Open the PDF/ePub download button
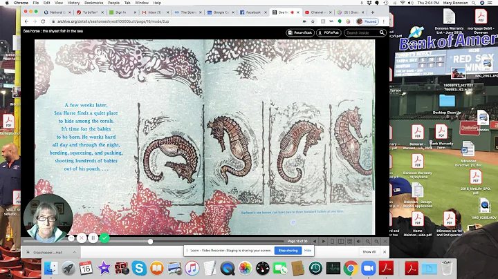 coord(329,32)
